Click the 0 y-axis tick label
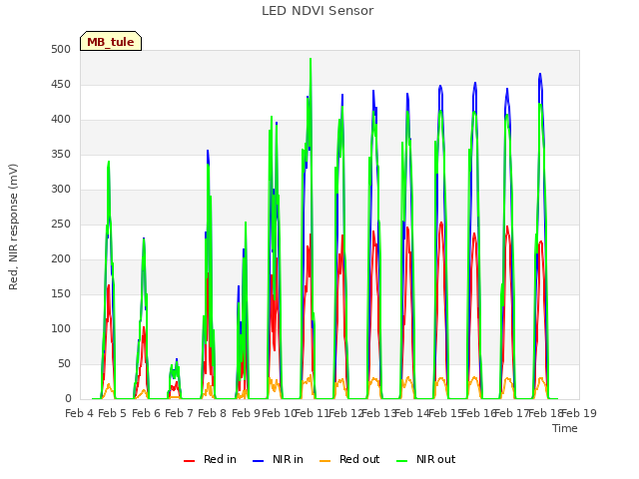The height and width of the screenshot is (479, 639). pos(68,399)
